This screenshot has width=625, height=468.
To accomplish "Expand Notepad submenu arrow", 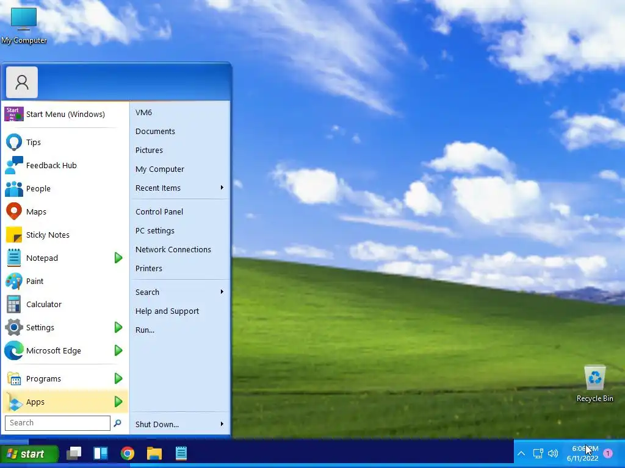I will click(118, 258).
